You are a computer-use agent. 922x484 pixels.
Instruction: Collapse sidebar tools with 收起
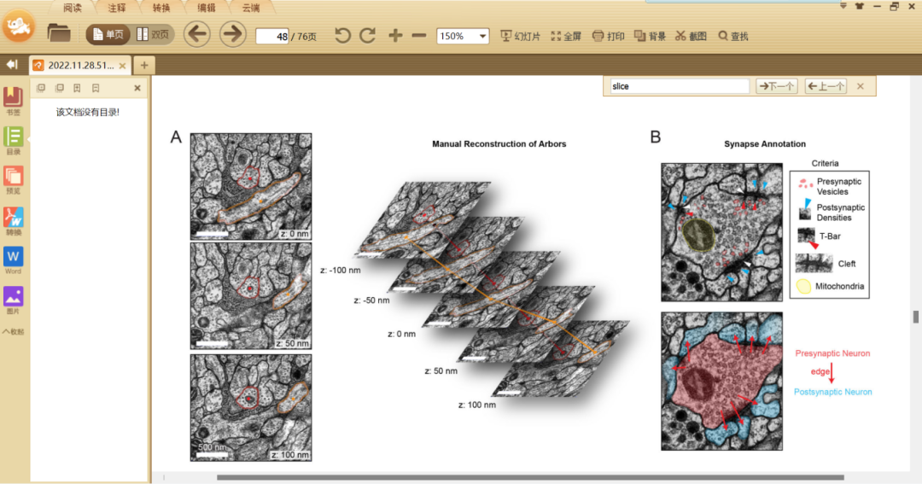(13, 332)
